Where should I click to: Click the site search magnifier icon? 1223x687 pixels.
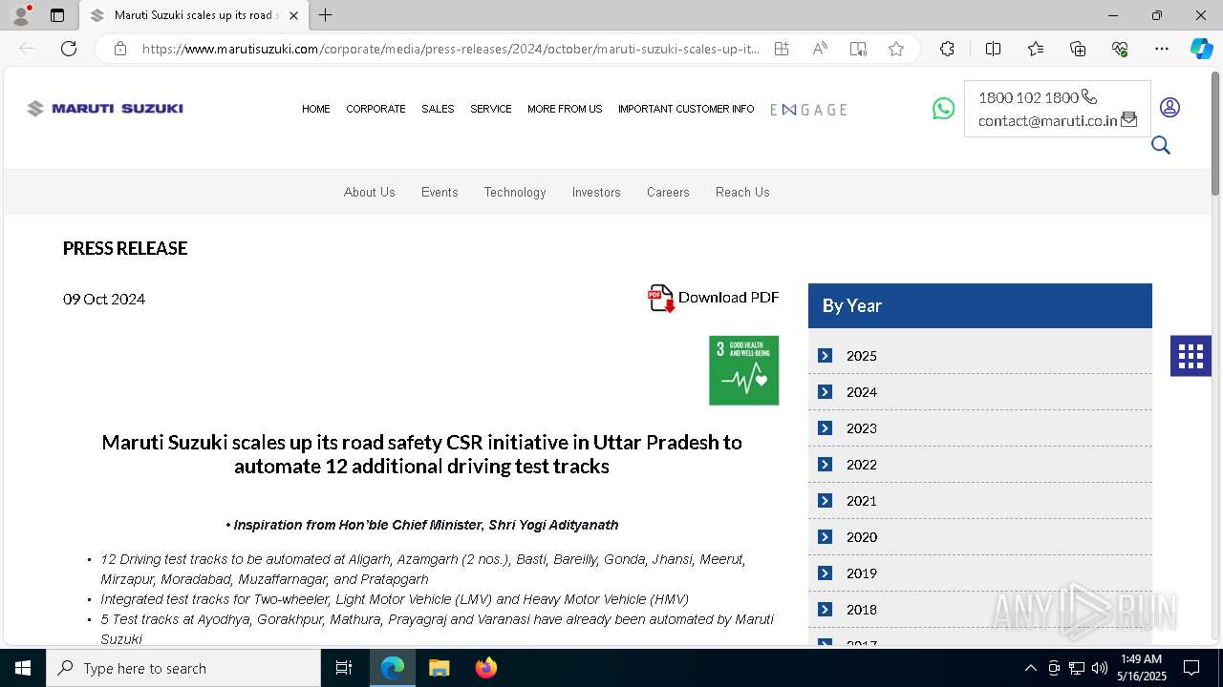tap(1161, 145)
